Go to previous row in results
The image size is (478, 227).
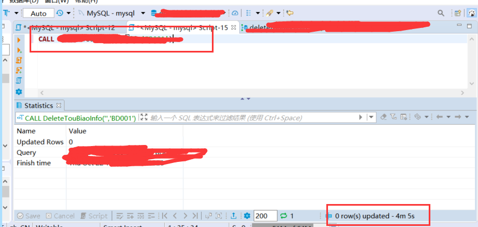(x=175, y=216)
